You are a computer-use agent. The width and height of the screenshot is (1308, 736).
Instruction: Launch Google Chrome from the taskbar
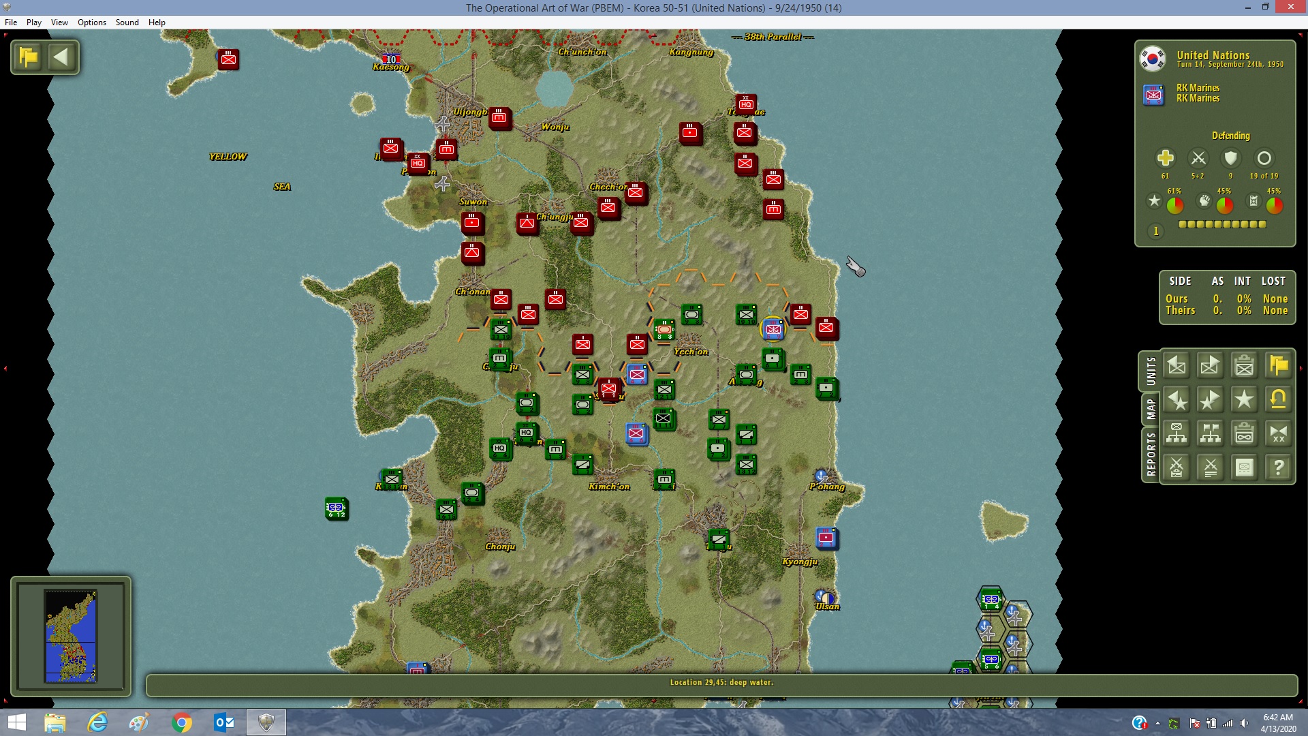pyautogui.click(x=182, y=722)
